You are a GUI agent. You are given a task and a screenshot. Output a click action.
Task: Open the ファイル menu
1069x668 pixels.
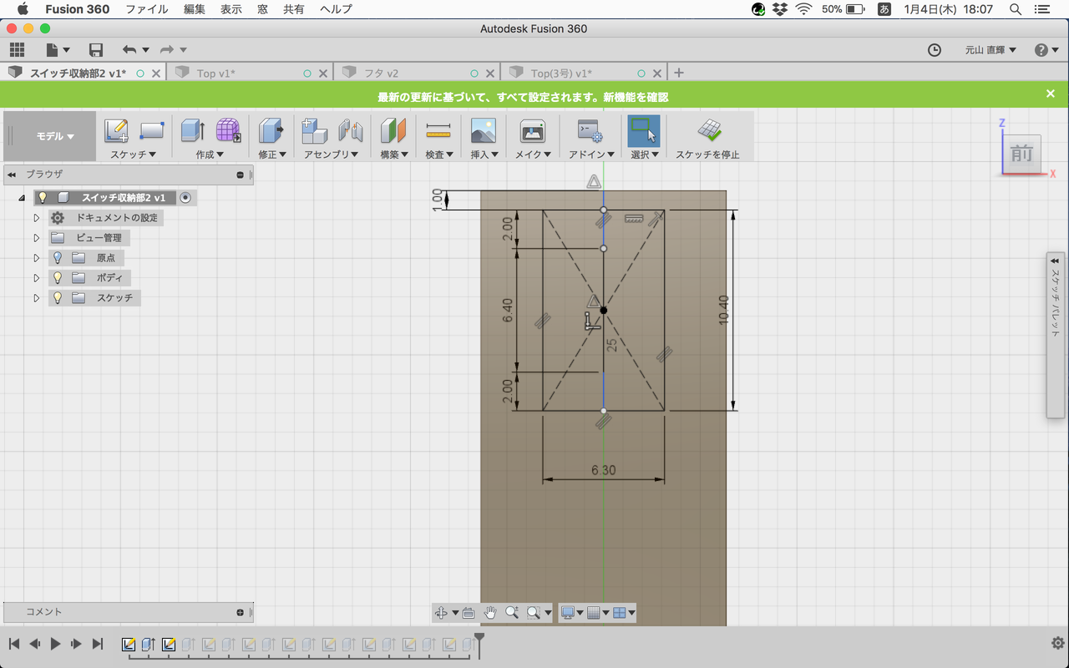tap(146, 9)
